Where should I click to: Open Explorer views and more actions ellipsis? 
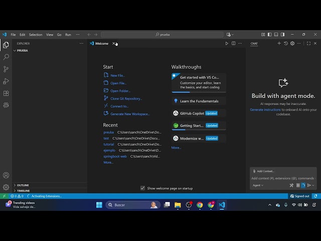(x=81, y=44)
